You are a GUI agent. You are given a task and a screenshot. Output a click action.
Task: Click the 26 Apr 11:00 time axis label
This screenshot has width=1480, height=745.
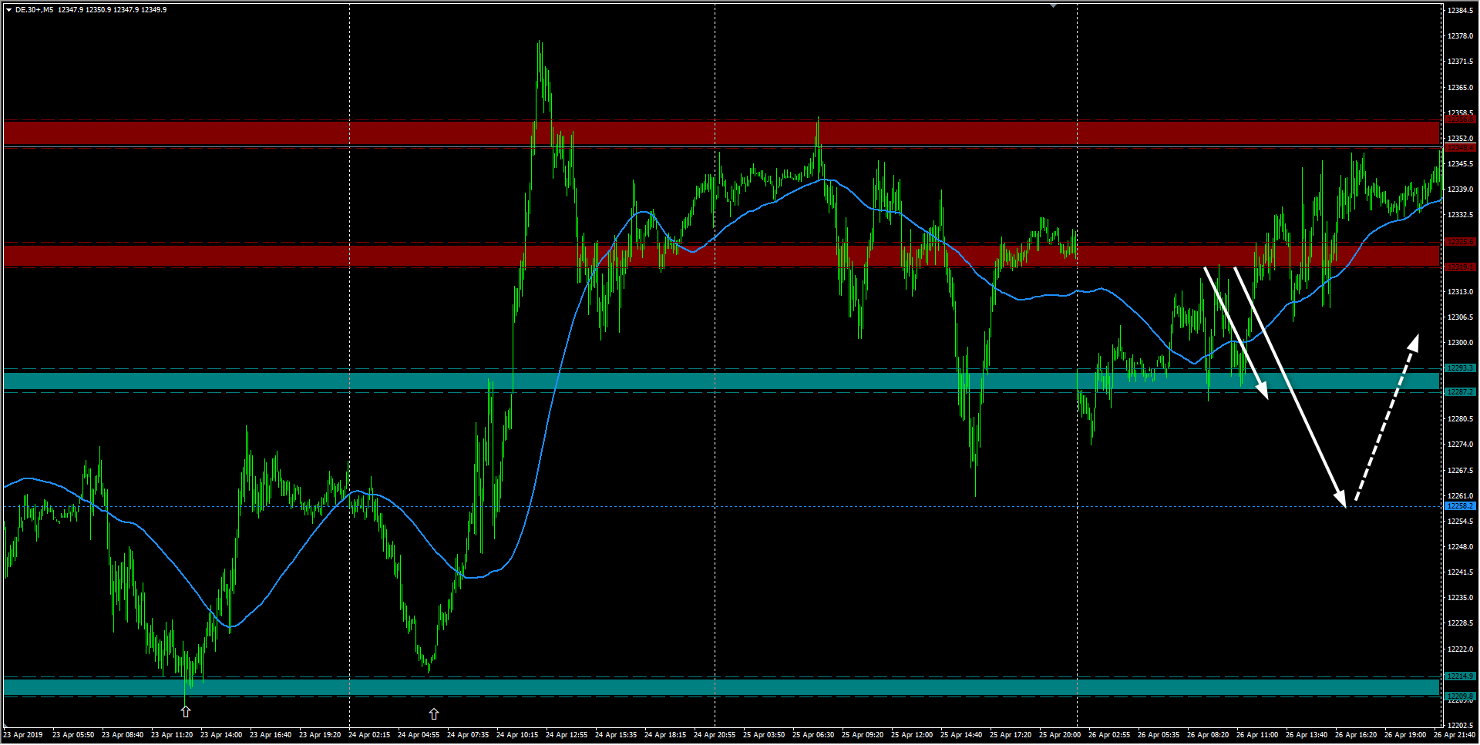pyautogui.click(x=1257, y=735)
